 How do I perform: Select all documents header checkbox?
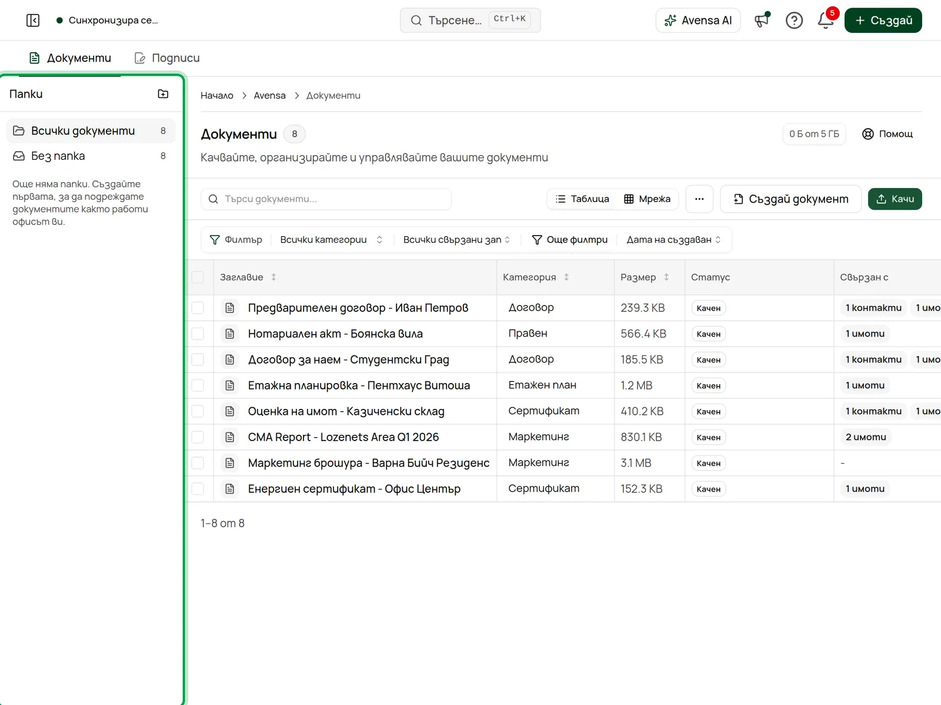tap(198, 277)
